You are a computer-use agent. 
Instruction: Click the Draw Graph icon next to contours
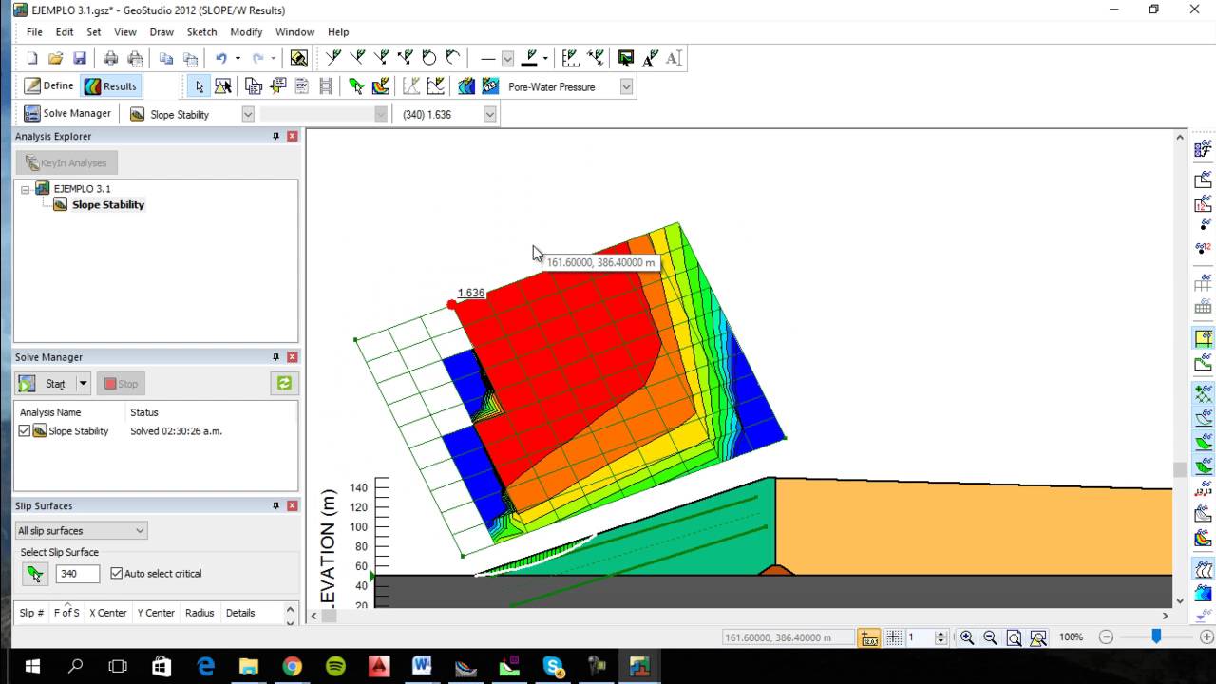click(x=436, y=86)
